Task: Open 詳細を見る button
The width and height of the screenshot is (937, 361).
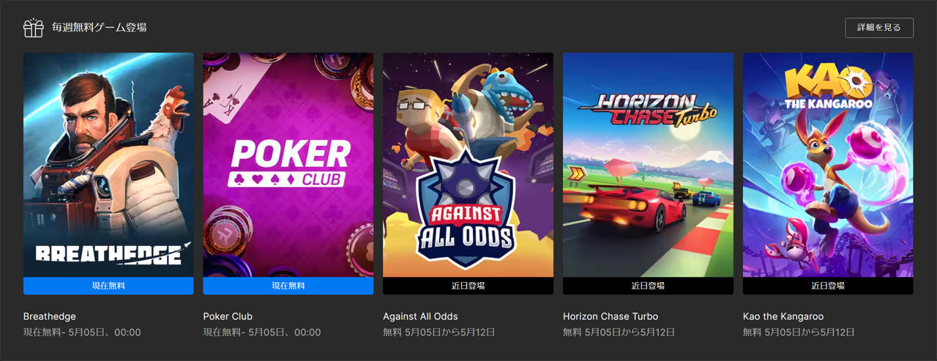Action: 879,28
